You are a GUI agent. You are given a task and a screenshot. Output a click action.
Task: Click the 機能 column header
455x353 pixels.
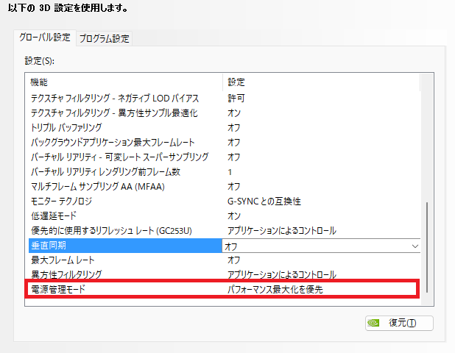click(x=124, y=82)
